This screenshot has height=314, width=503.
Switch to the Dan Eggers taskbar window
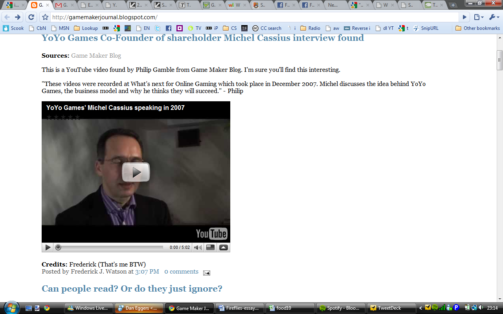139,308
